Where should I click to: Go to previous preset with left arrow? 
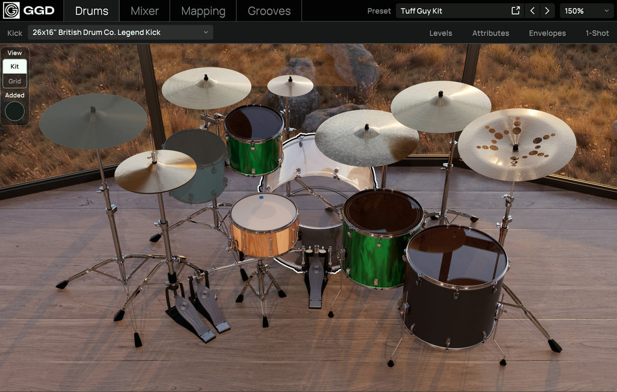532,11
